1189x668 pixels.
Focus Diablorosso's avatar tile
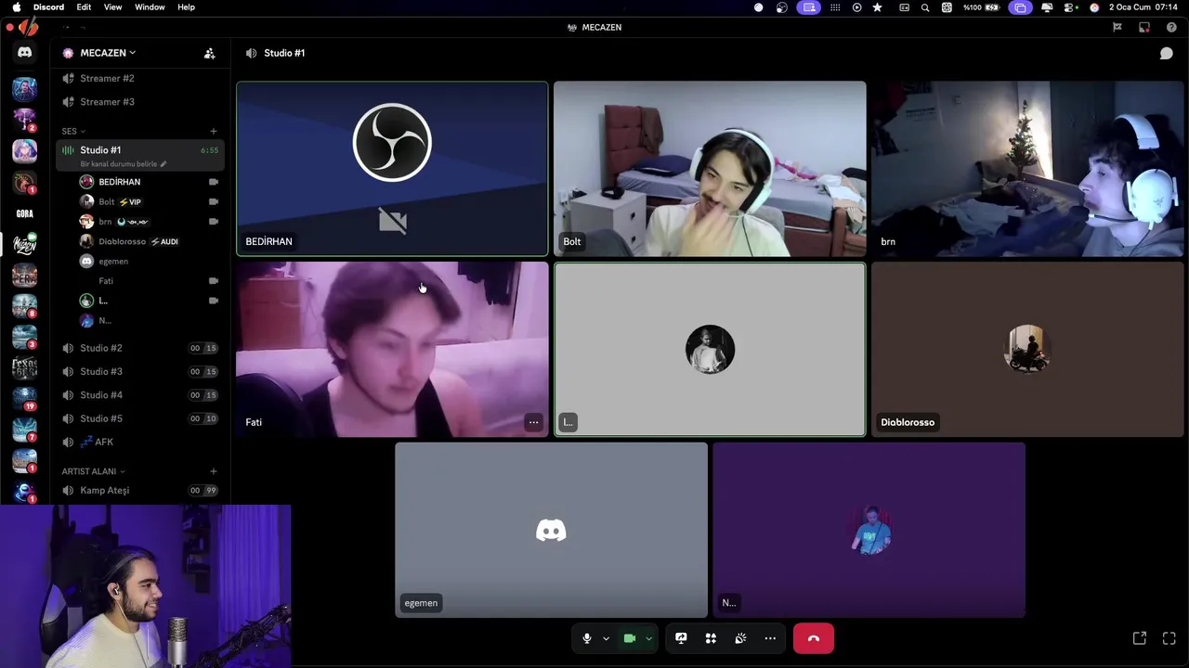click(1027, 349)
